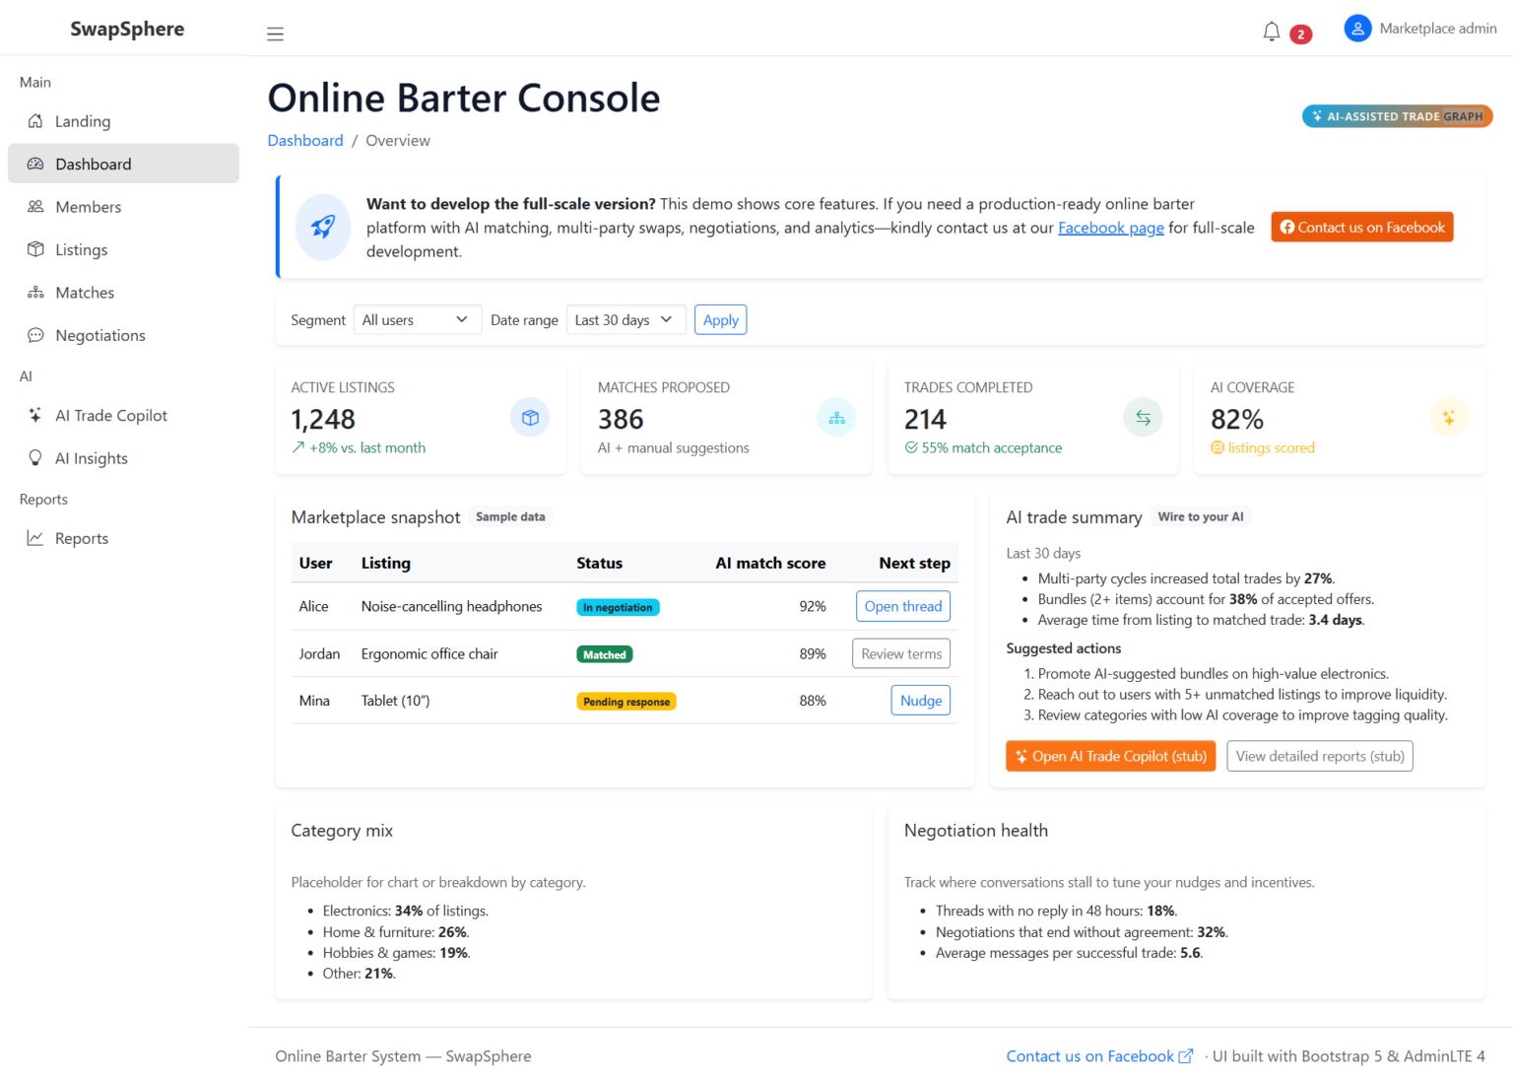Go to Reports in the sidebar menu
Viewport: 1513px width, 1083px height.
[x=82, y=538]
